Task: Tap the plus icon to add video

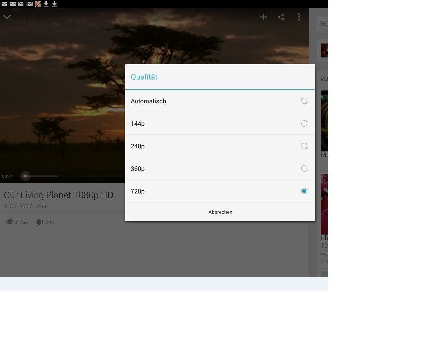Action: [264, 17]
